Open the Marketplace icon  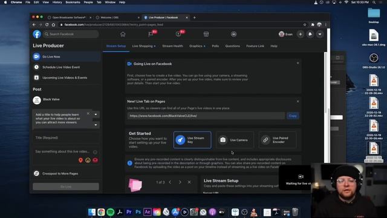[x=206, y=34]
